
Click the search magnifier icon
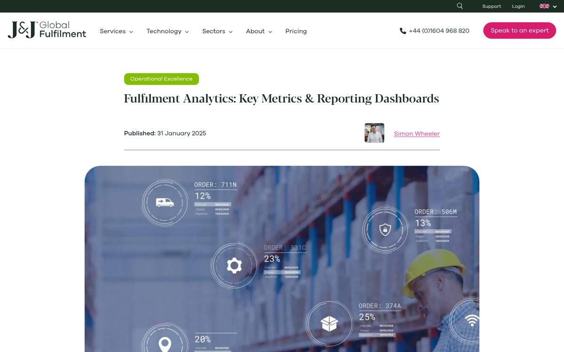pyautogui.click(x=460, y=6)
